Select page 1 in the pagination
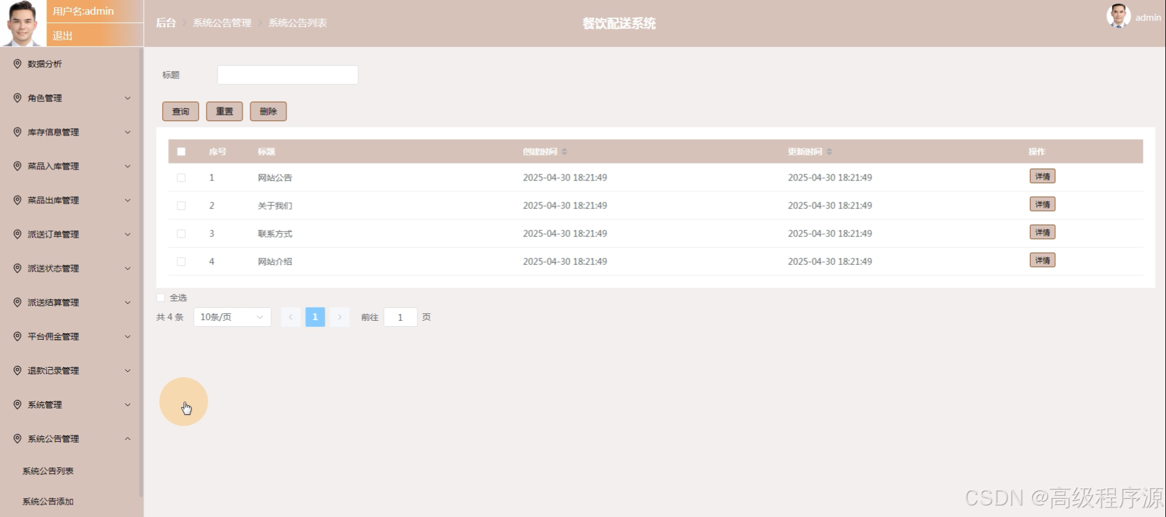The width and height of the screenshot is (1166, 517). click(x=315, y=317)
